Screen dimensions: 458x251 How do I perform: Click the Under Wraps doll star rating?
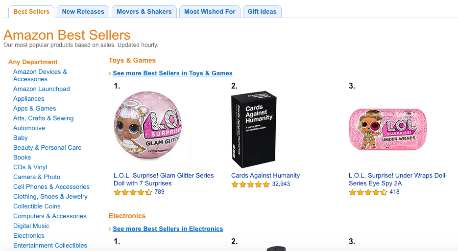[368, 192]
